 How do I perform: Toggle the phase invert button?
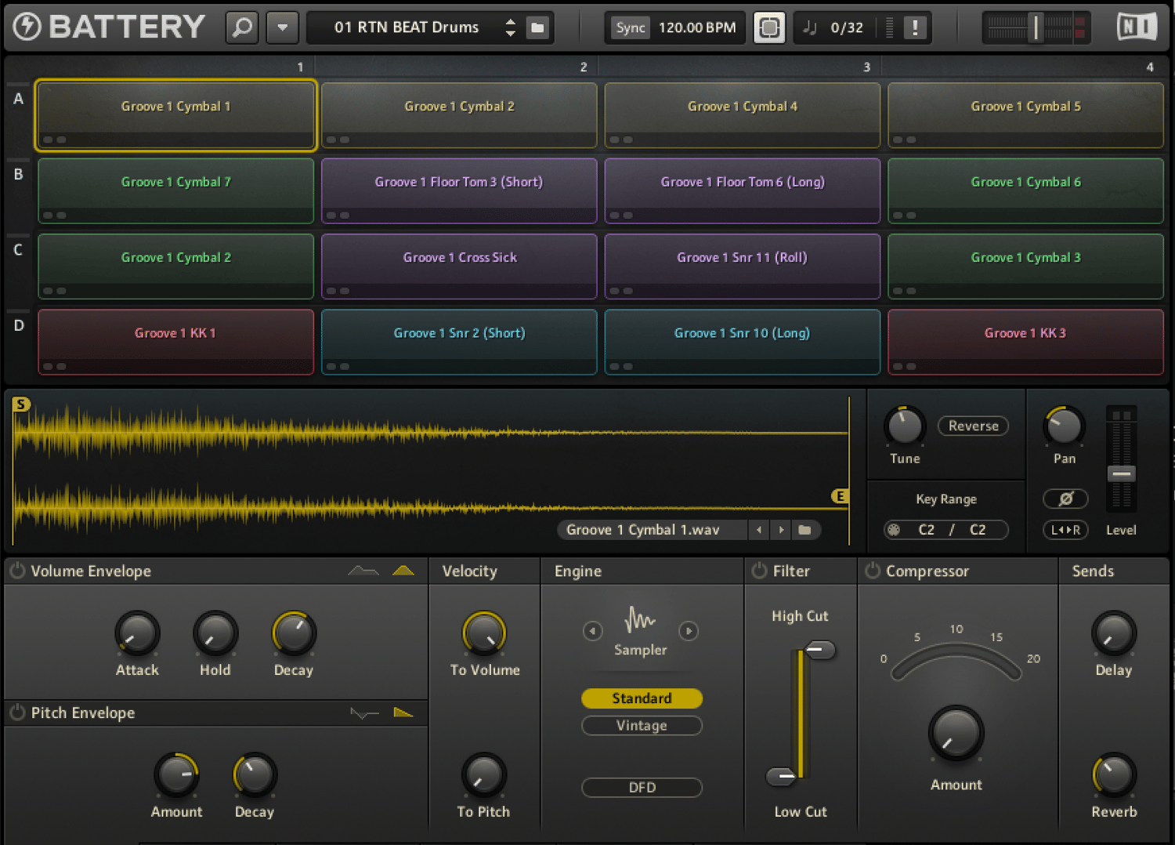coord(1065,499)
